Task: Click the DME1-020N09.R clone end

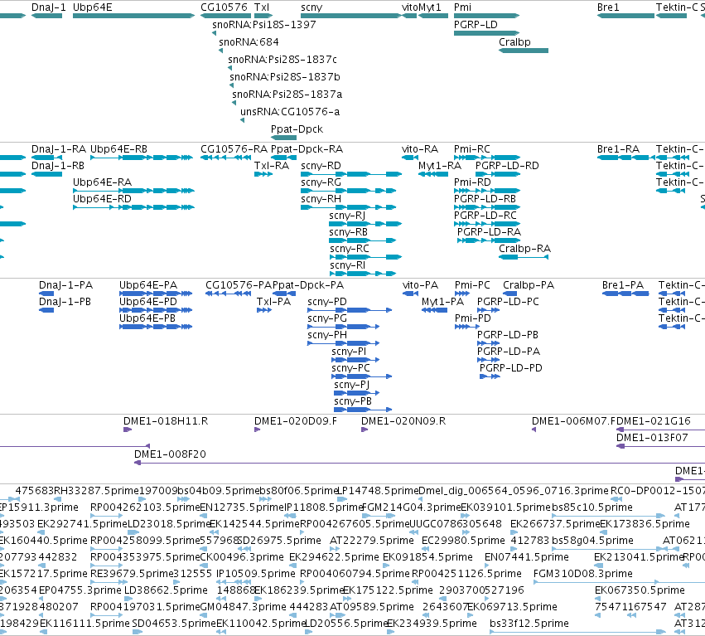Action: pos(365,430)
